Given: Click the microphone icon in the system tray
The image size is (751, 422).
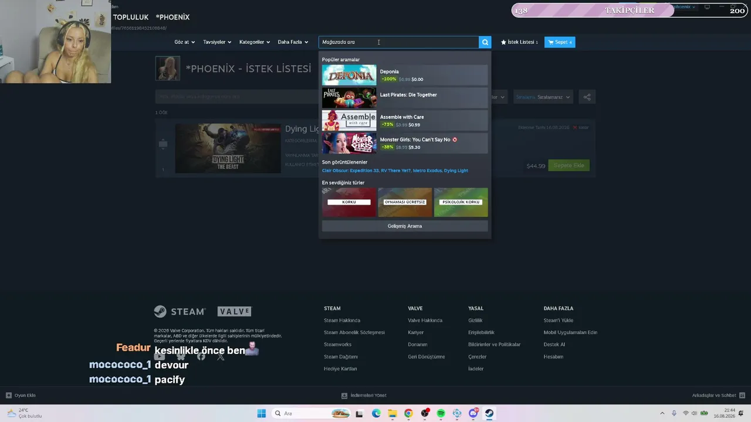Looking at the screenshot, I should [674, 413].
